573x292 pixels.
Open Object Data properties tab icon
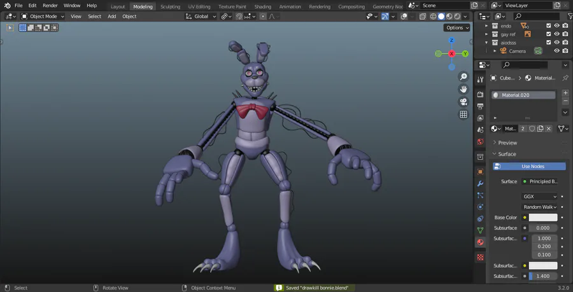[480, 230]
